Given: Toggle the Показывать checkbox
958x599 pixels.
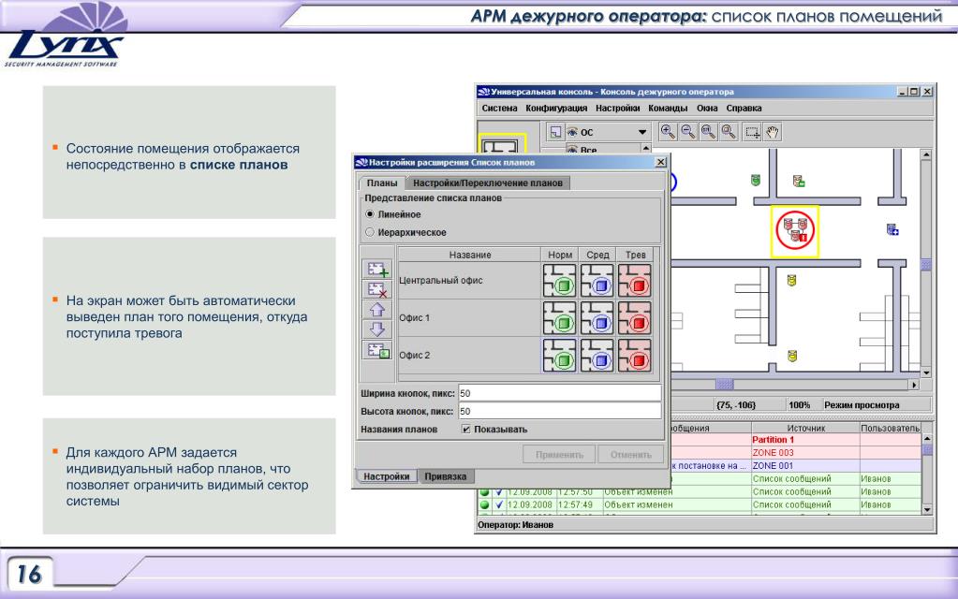Looking at the screenshot, I should point(466,430).
